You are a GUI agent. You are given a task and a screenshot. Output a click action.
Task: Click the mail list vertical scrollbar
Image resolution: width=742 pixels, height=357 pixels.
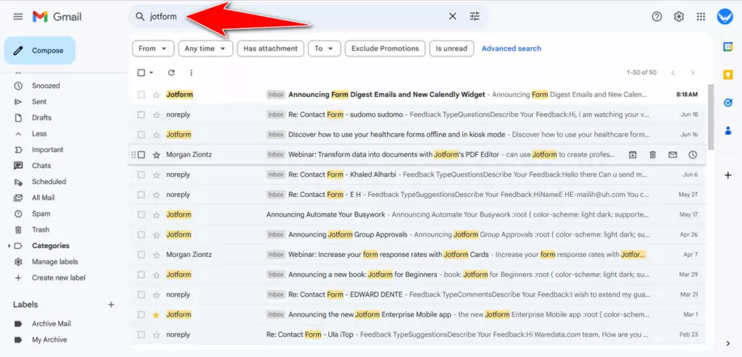pyautogui.click(x=710, y=117)
